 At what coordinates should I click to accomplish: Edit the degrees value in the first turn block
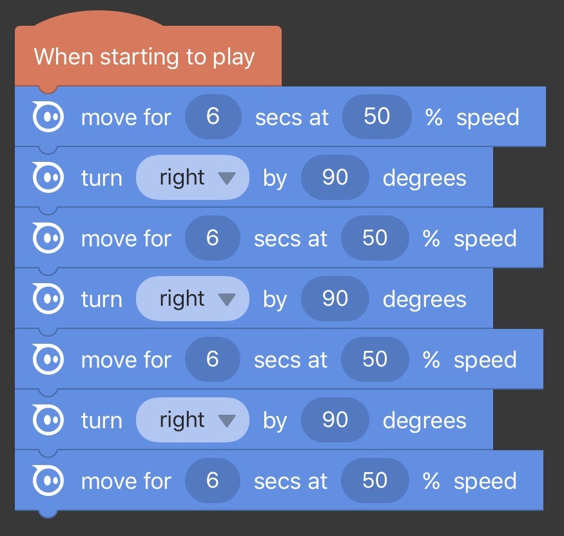335,178
